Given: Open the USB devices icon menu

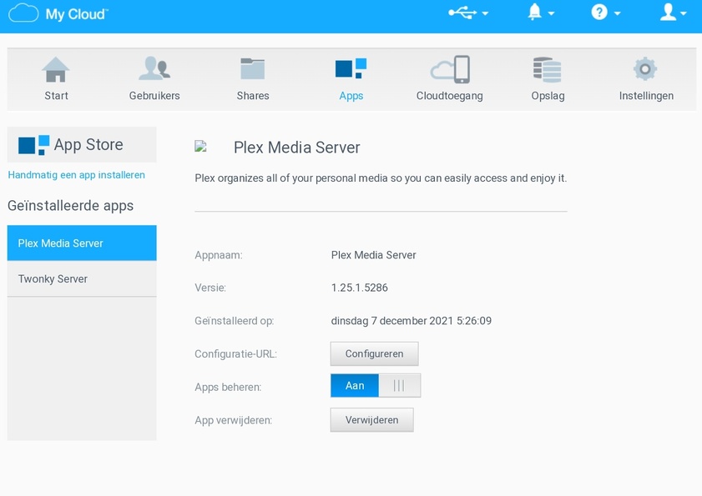Looking at the screenshot, I should coord(462,13).
